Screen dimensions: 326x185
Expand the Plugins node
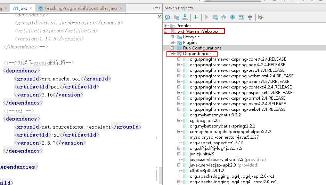pyautogui.click(x=172, y=42)
